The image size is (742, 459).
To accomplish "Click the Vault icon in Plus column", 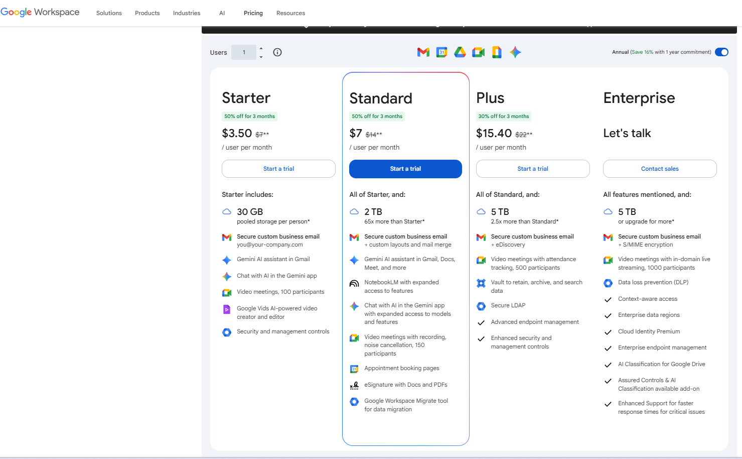I will pyautogui.click(x=481, y=284).
